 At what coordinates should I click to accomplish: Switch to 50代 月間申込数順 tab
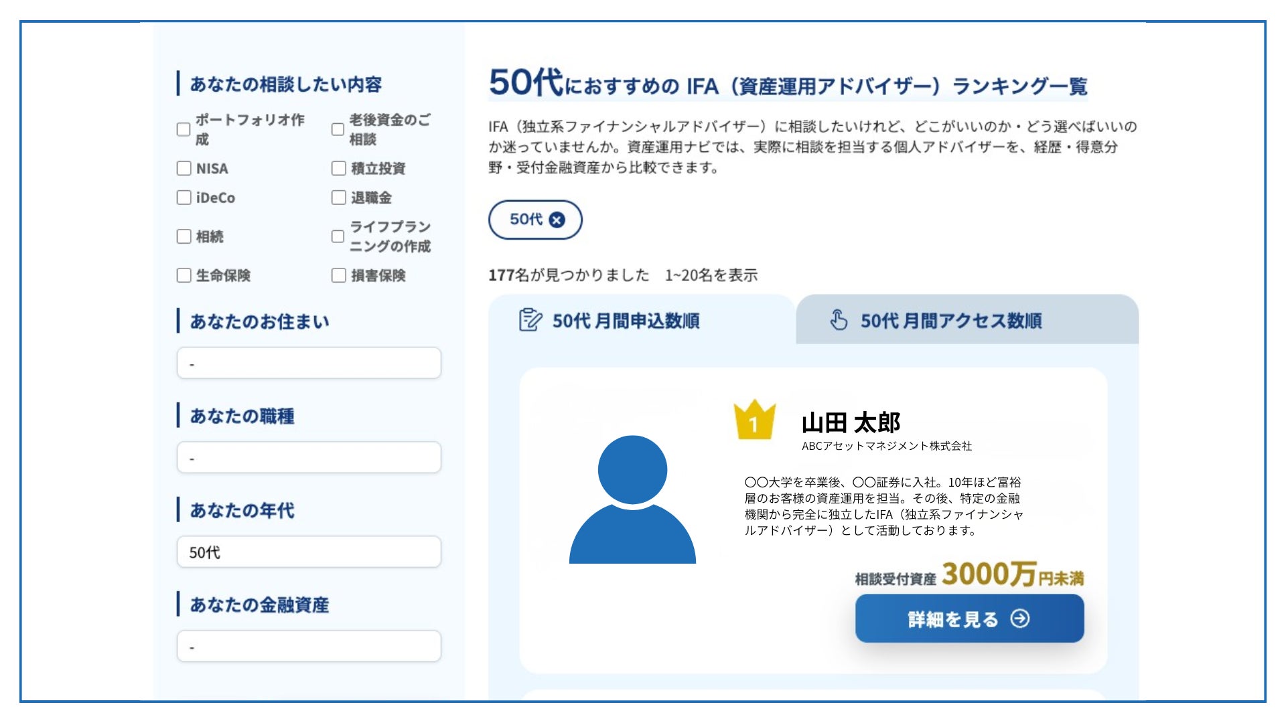click(x=642, y=320)
